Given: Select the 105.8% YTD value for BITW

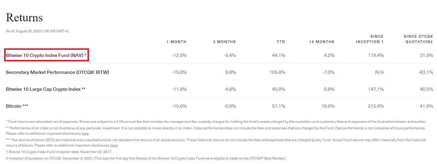Looking at the screenshot, I should coord(278,72).
